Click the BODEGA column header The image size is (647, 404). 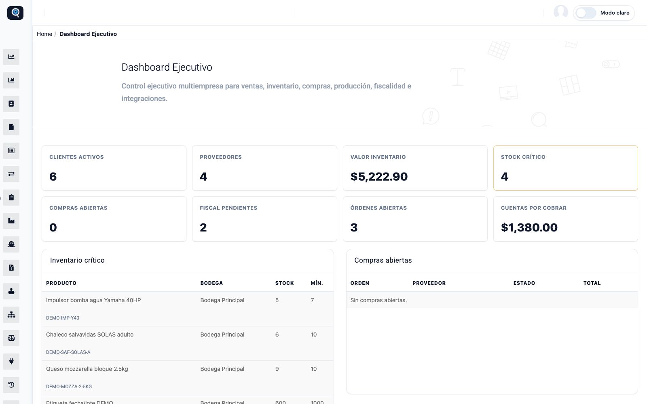(211, 283)
